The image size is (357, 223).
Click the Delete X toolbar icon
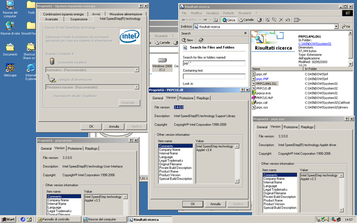click(281, 20)
